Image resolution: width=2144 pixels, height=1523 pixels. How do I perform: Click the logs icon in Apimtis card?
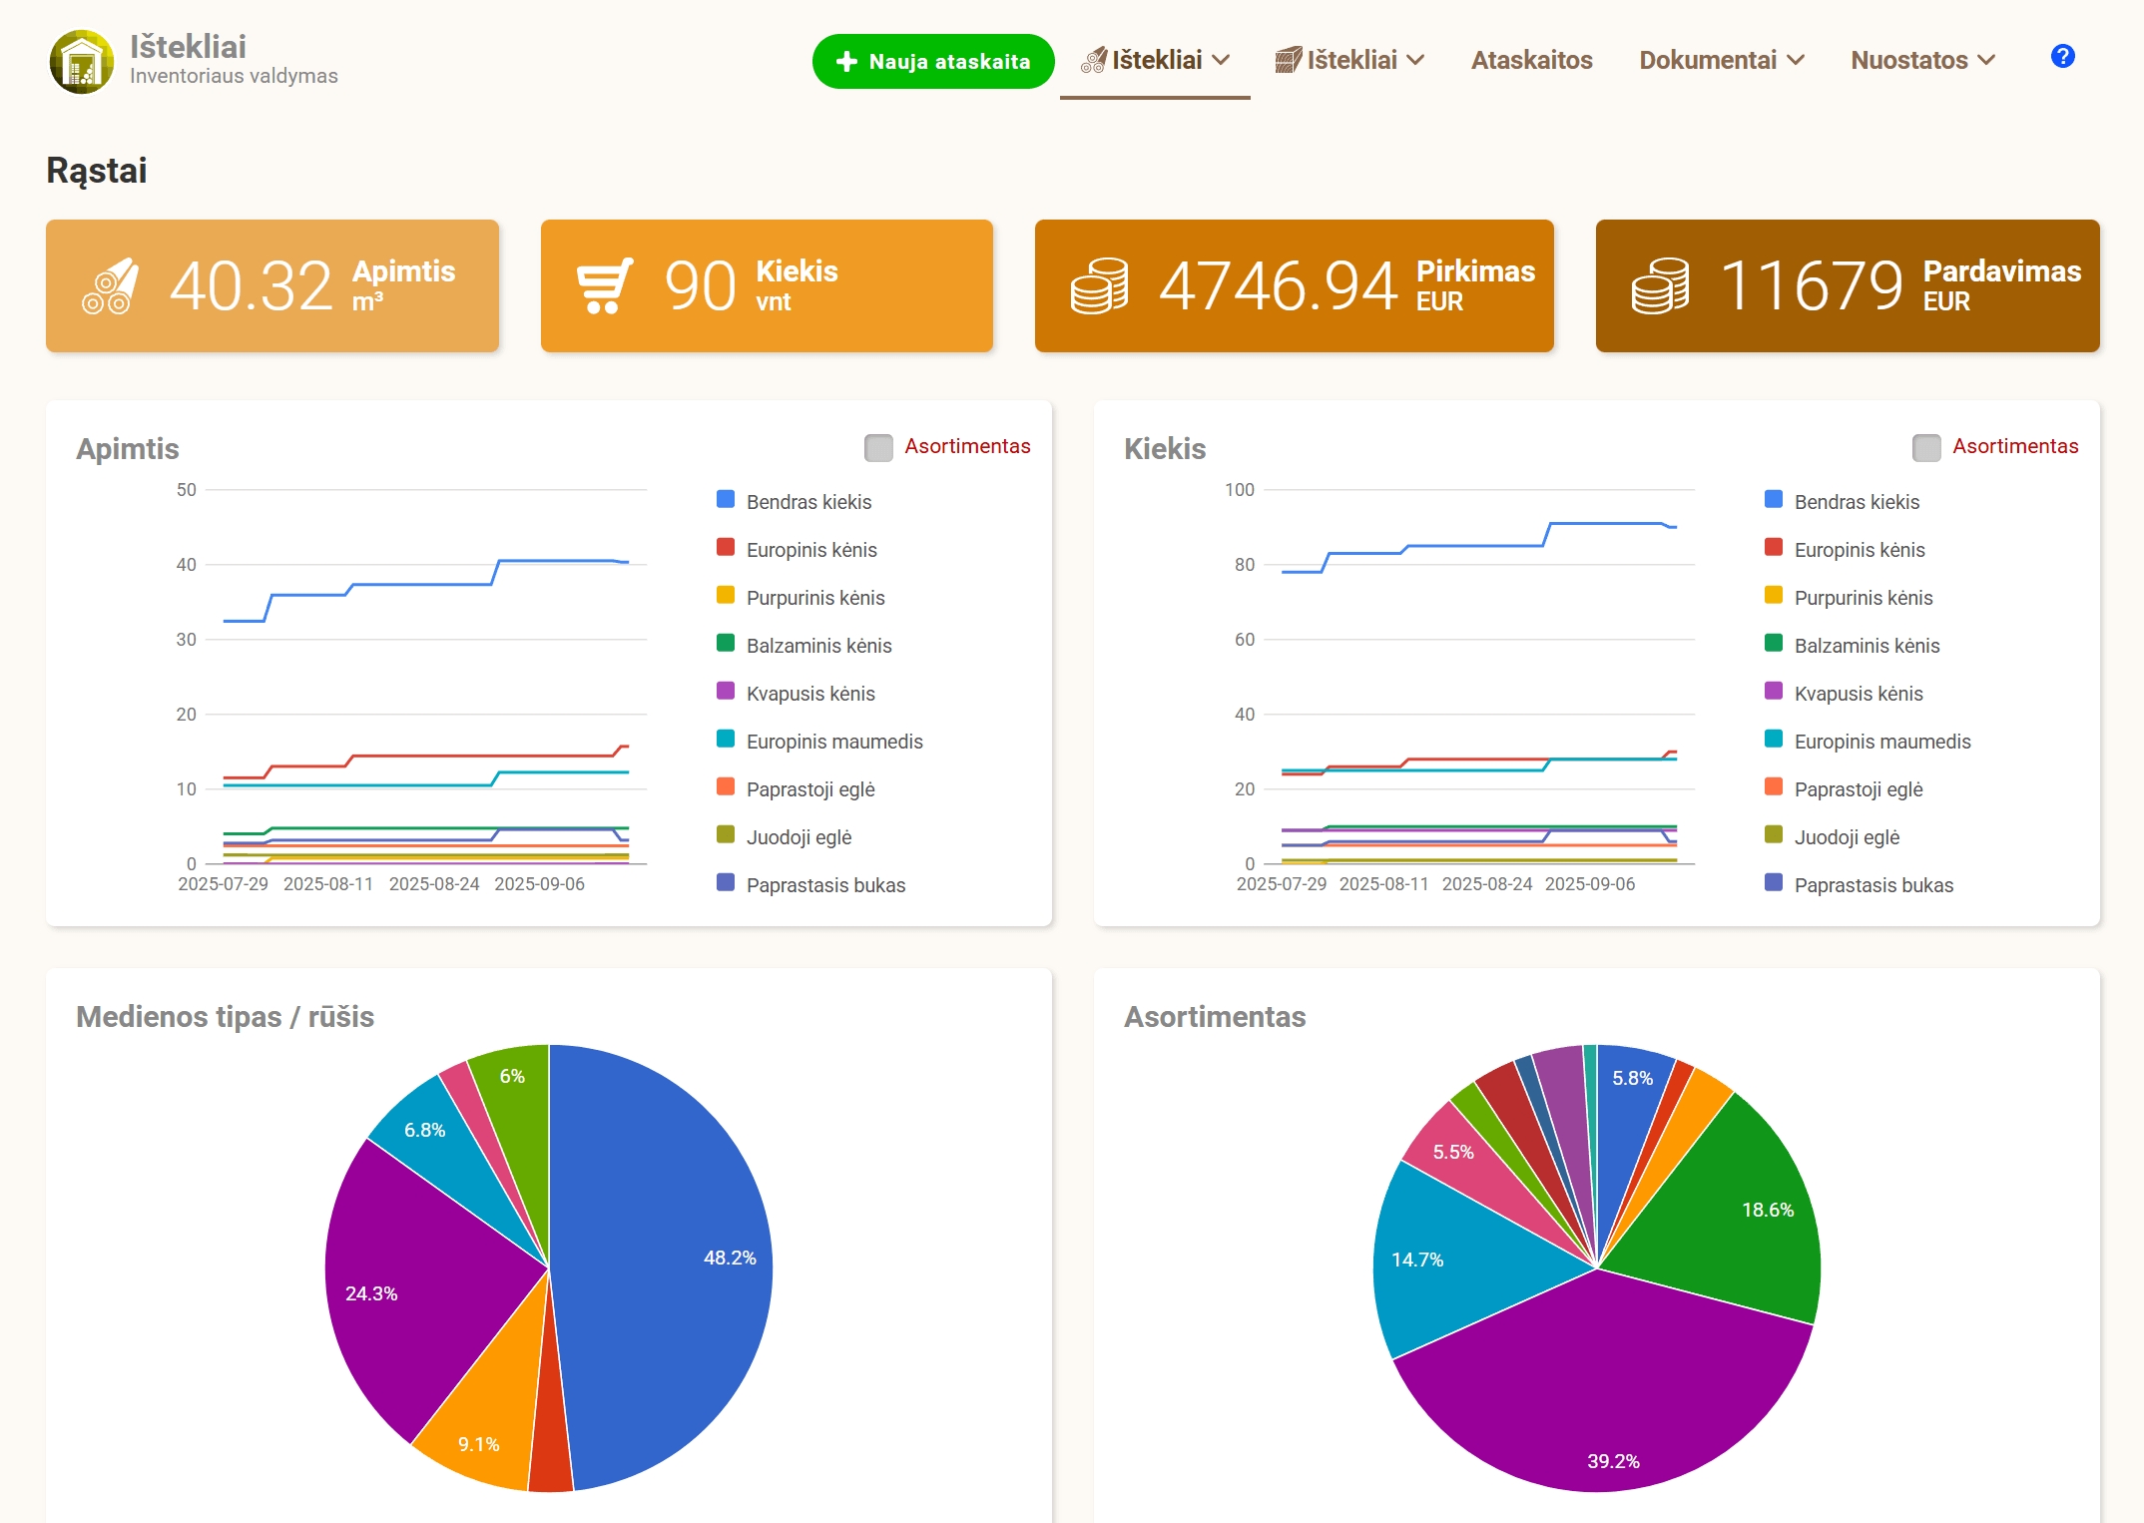click(110, 286)
